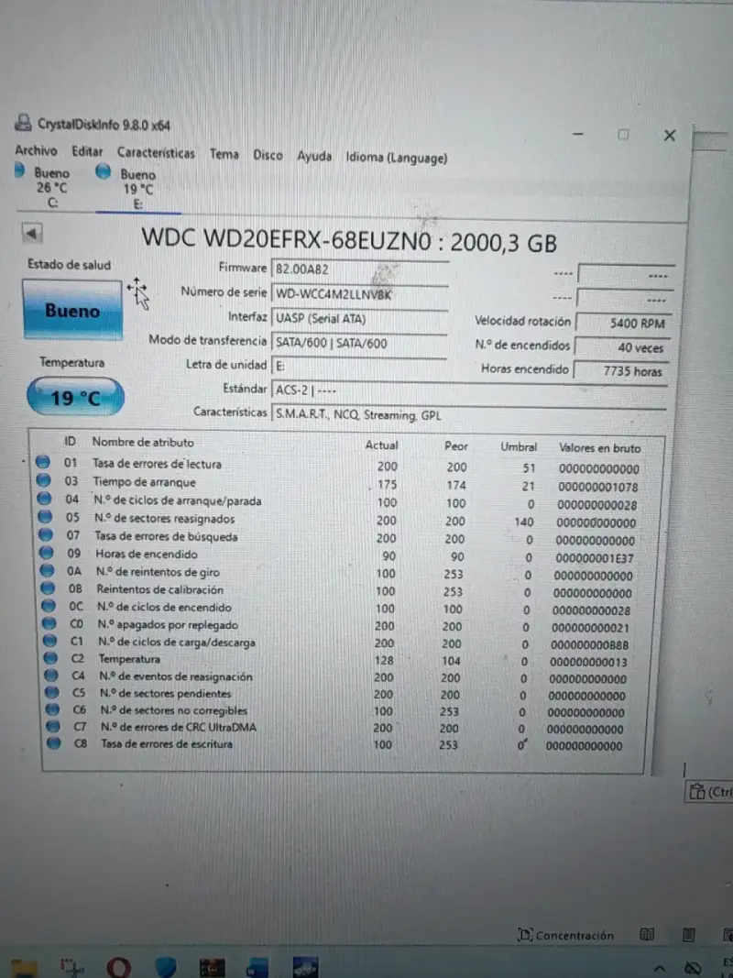Click the Modo de transferencia field

[x=359, y=343]
